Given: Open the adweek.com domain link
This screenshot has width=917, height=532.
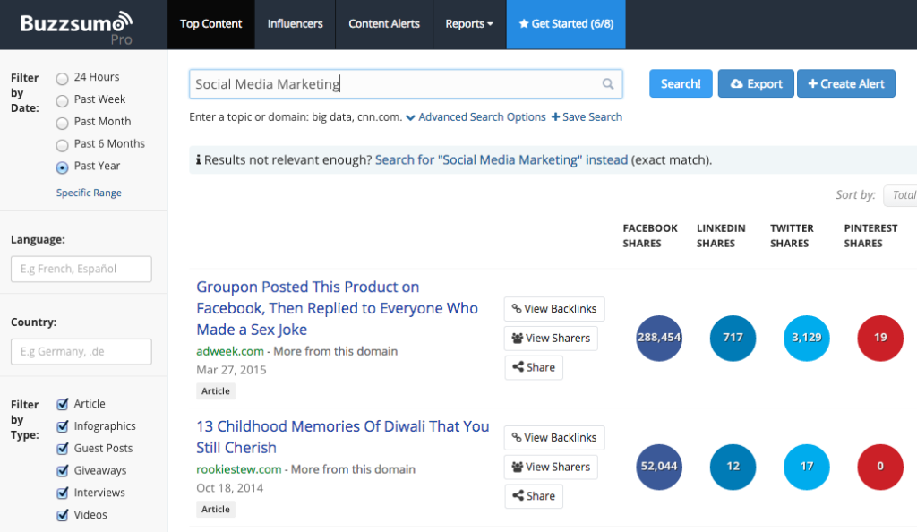Looking at the screenshot, I should (x=229, y=351).
